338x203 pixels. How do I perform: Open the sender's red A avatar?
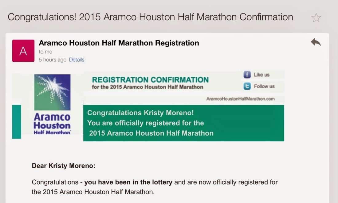pyautogui.click(x=23, y=51)
